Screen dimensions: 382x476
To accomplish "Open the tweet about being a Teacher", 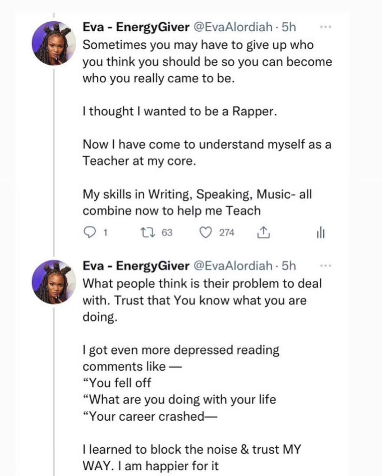I will (207, 152).
